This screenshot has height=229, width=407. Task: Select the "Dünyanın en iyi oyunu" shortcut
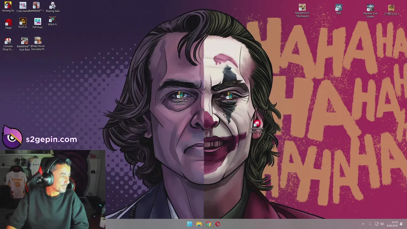[180, 98]
